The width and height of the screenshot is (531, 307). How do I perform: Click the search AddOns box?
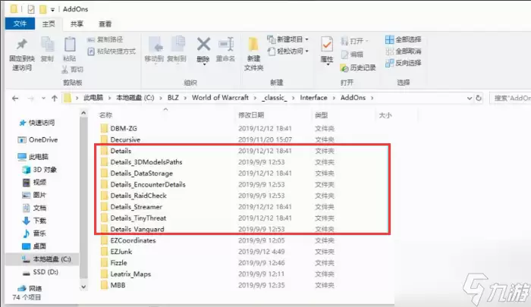pos(511,98)
